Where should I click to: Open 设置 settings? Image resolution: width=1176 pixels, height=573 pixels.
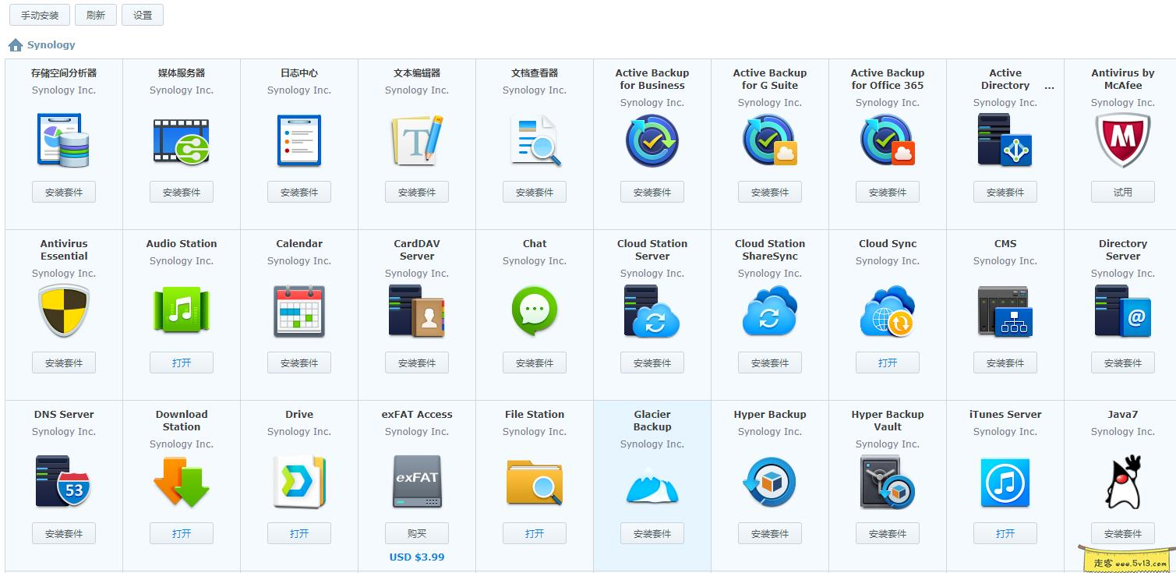143,14
